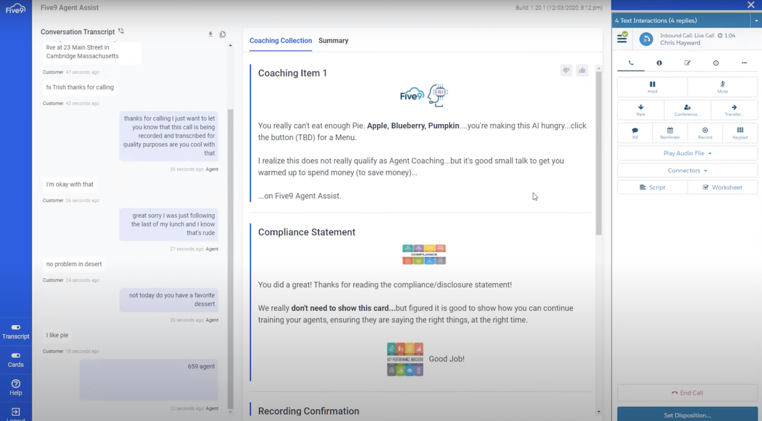The image size is (762, 421).
Task: Click the Chris Hayward caller name
Action: [680, 43]
